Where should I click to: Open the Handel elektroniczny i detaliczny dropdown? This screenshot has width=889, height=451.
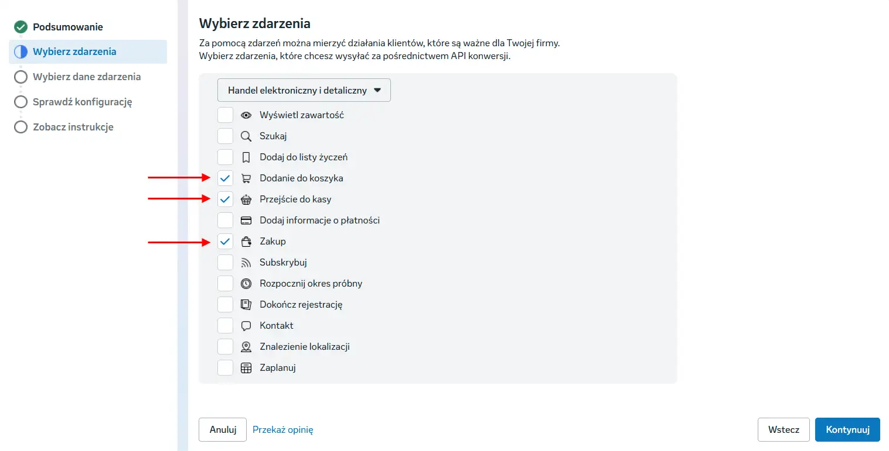pyautogui.click(x=304, y=90)
